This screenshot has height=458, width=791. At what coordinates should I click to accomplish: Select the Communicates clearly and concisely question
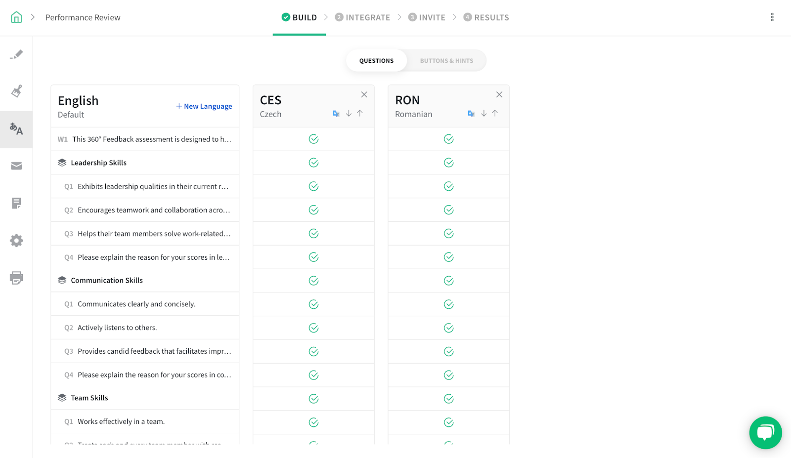tap(136, 304)
